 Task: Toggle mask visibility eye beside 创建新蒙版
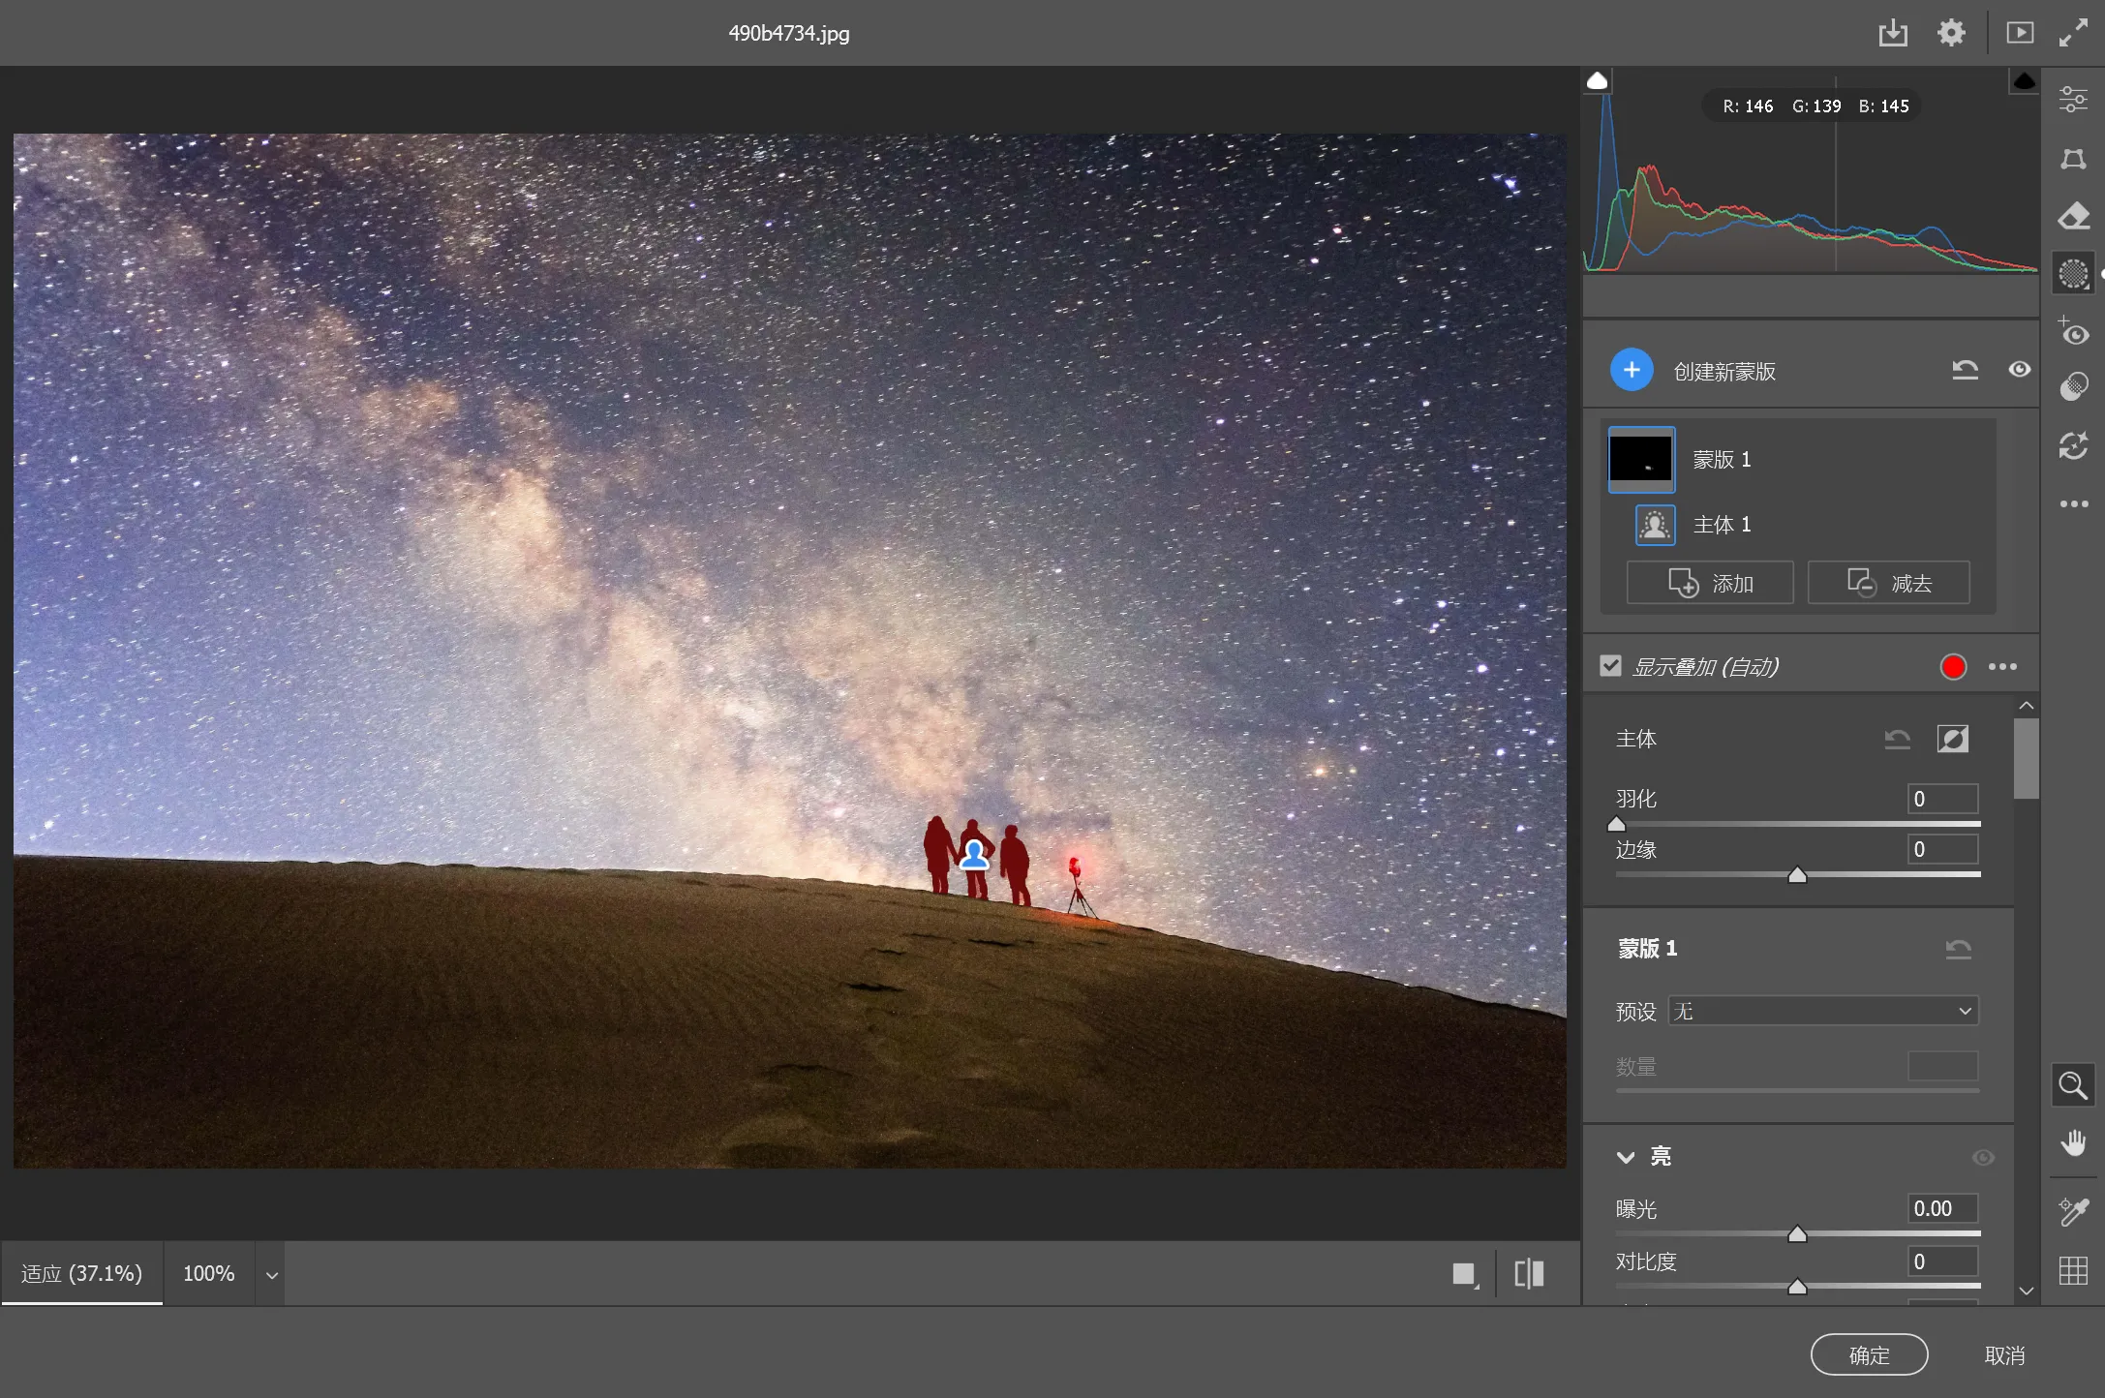[2019, 370]
